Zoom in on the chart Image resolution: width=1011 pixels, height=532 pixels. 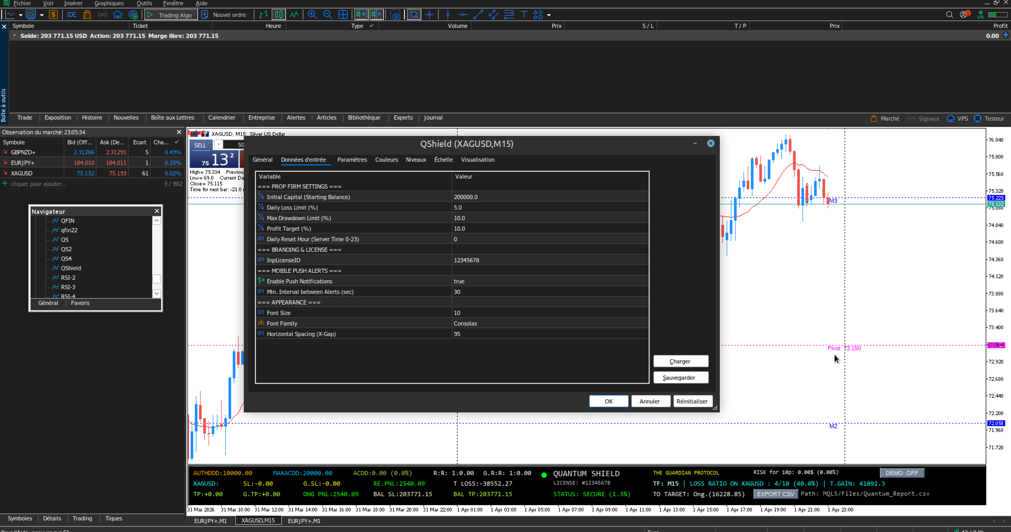tap(312, 15)
